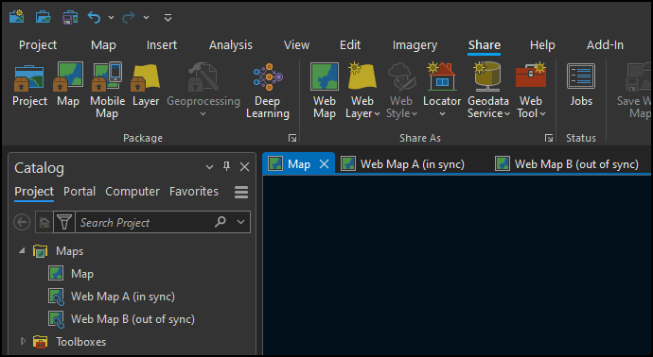Screen dimensions: 653x357
Task: Select the Share ribbon tab
Action: click(x=485, y=45)
